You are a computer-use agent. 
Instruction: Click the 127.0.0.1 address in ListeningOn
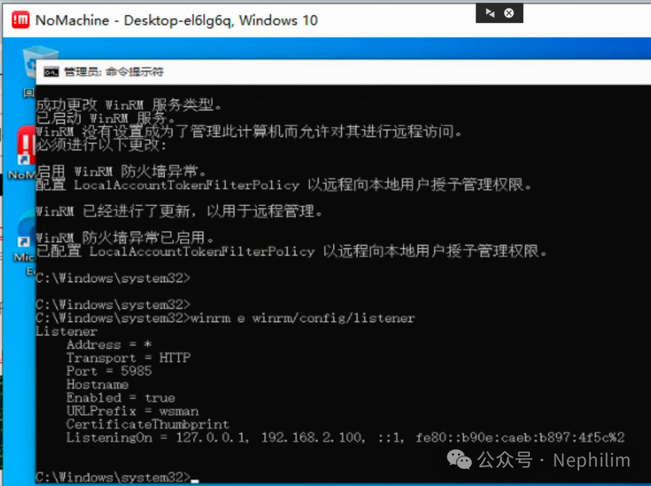212,437
